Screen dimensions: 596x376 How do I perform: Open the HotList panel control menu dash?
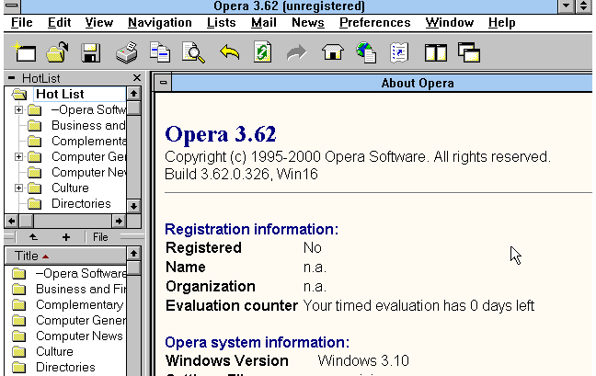pyautogui.click(x=11, y=78)
